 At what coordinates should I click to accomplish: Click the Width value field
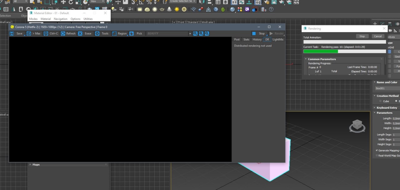396,123
